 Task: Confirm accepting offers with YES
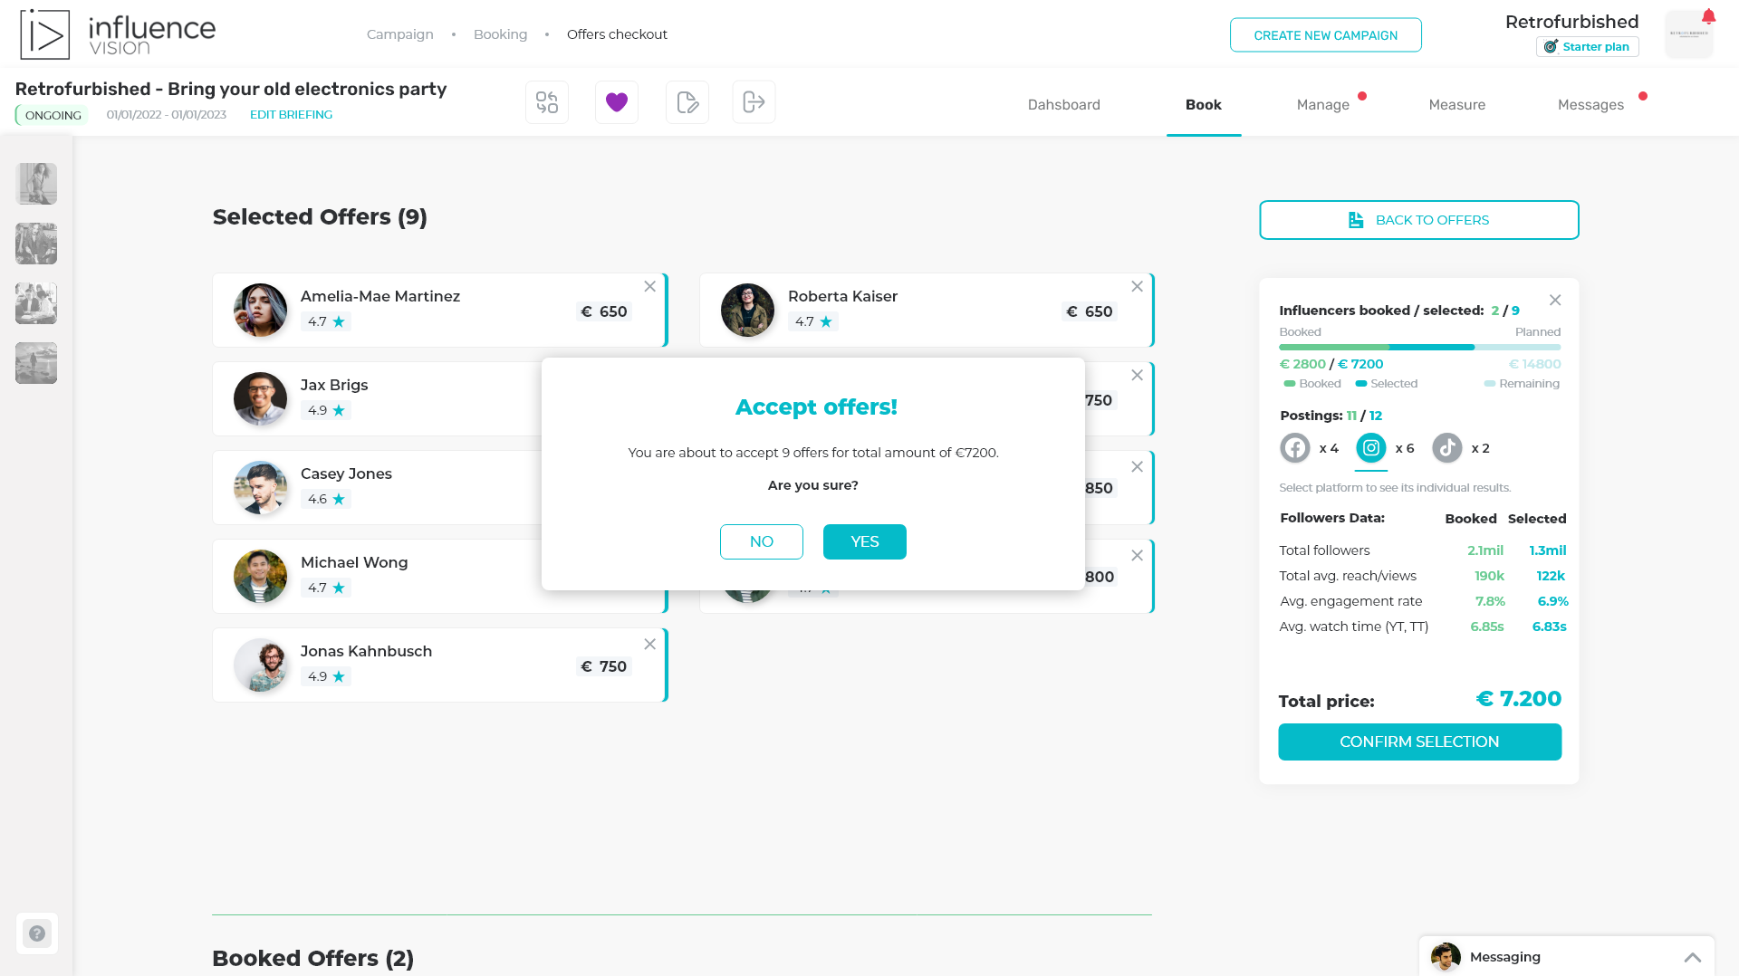click(x=864, y=541)
